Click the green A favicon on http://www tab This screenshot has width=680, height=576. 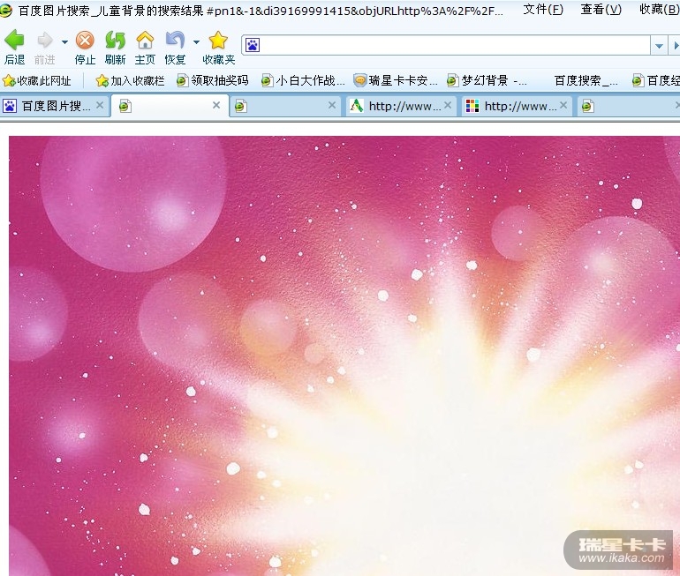click(357, 106)
